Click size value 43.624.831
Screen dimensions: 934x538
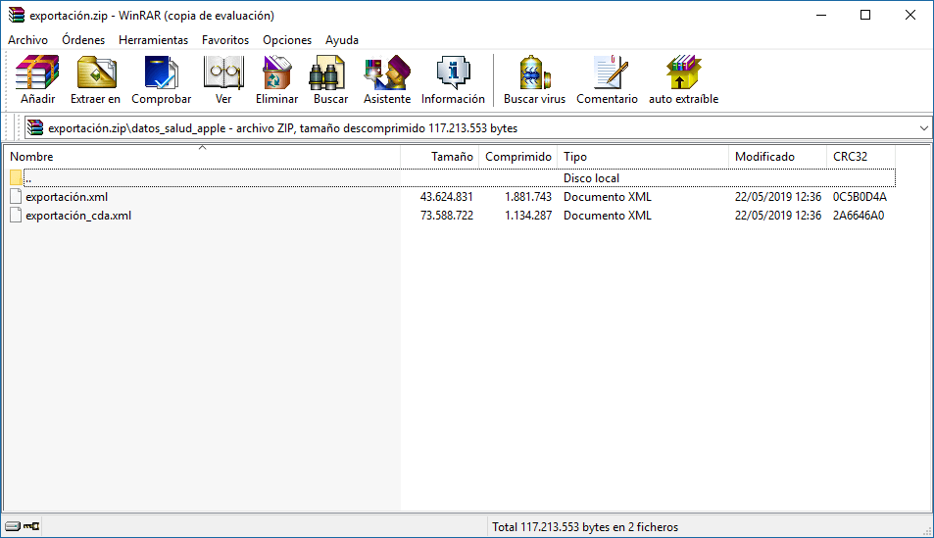click(x=446, y=197)
